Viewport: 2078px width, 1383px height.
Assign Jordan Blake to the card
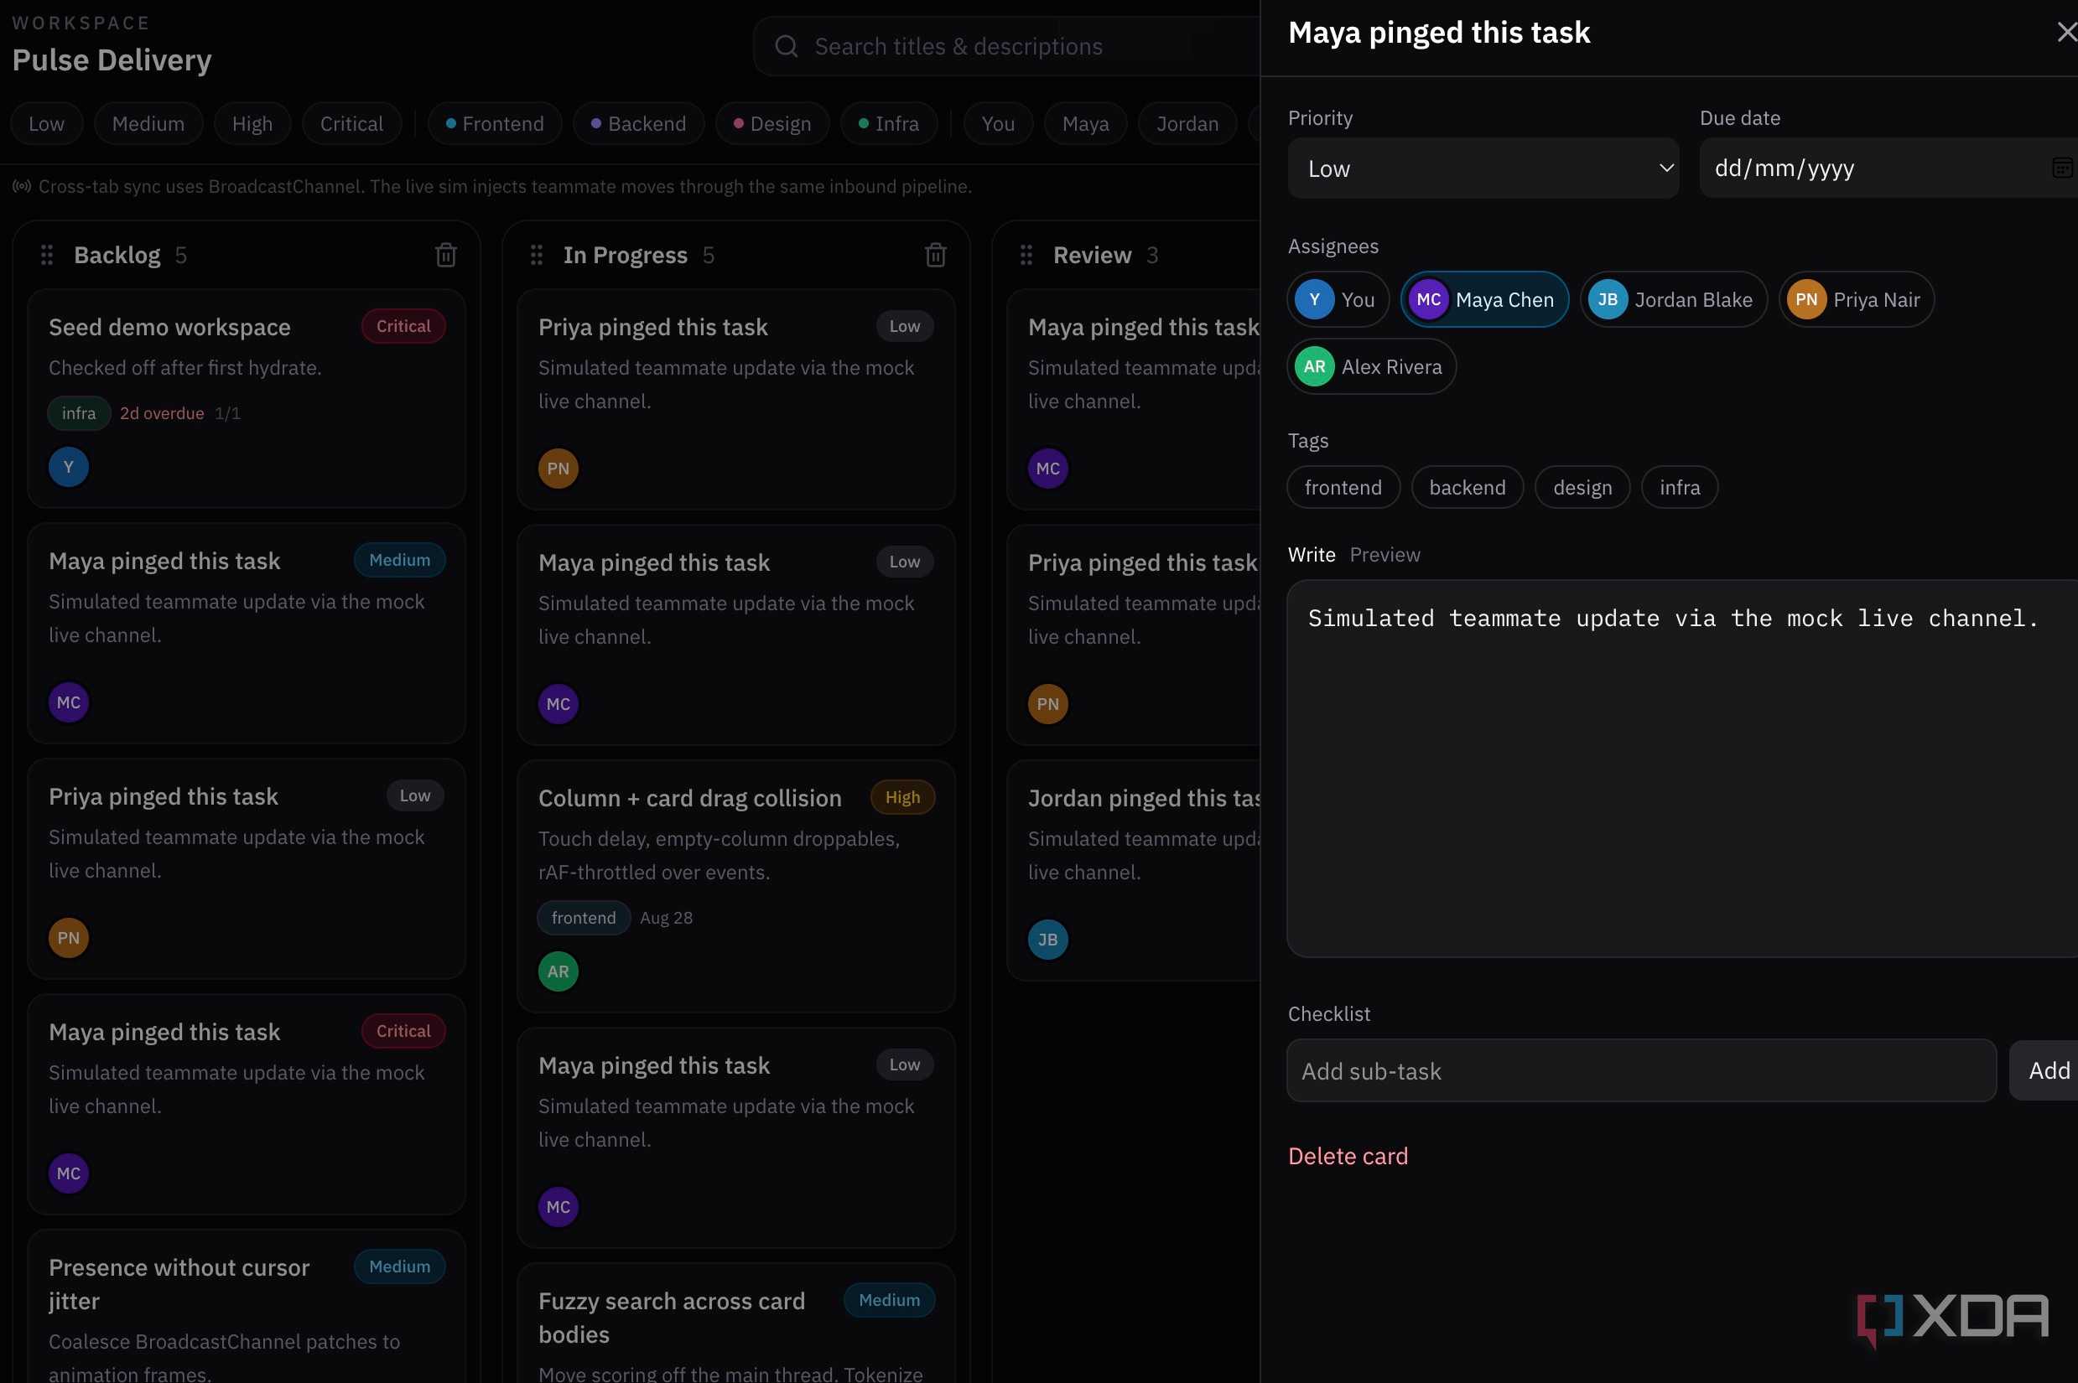(x=1673, y=300)
